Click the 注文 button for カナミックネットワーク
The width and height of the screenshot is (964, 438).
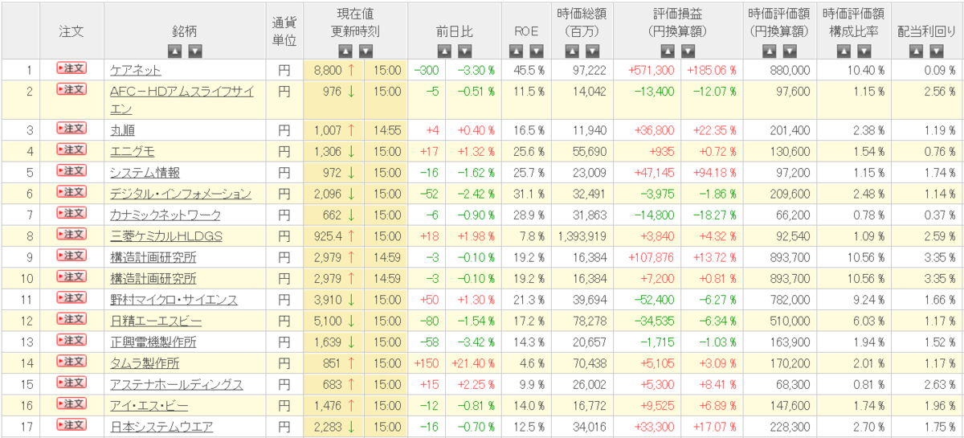[71, 213]
